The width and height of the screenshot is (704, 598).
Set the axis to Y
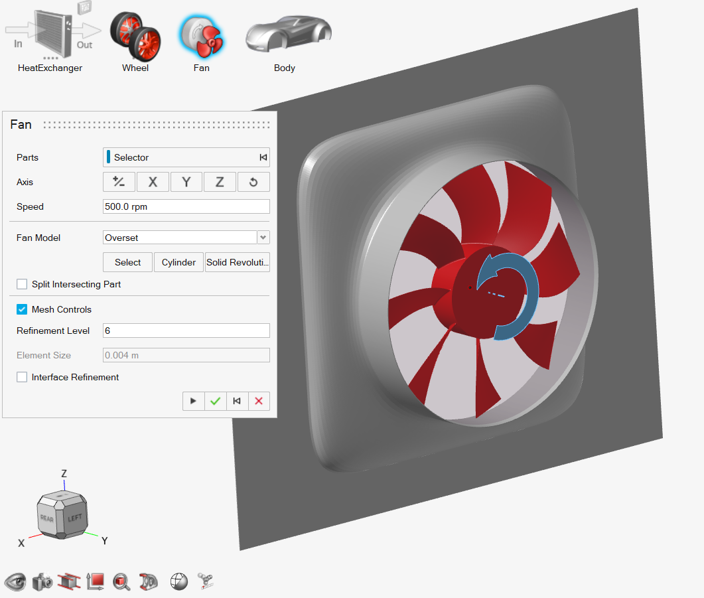[x=186, y=182]
